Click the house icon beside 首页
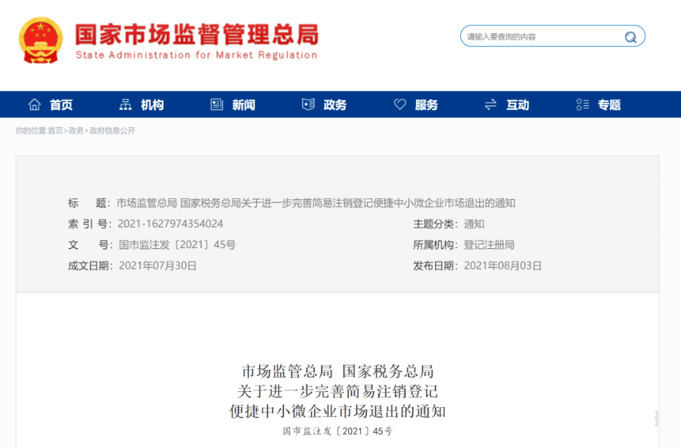This screenshot has width=681, height=448. pos(34,104)
